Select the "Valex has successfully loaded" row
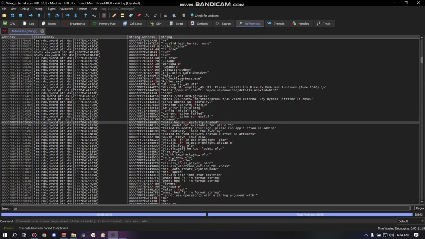 point(210,122)
